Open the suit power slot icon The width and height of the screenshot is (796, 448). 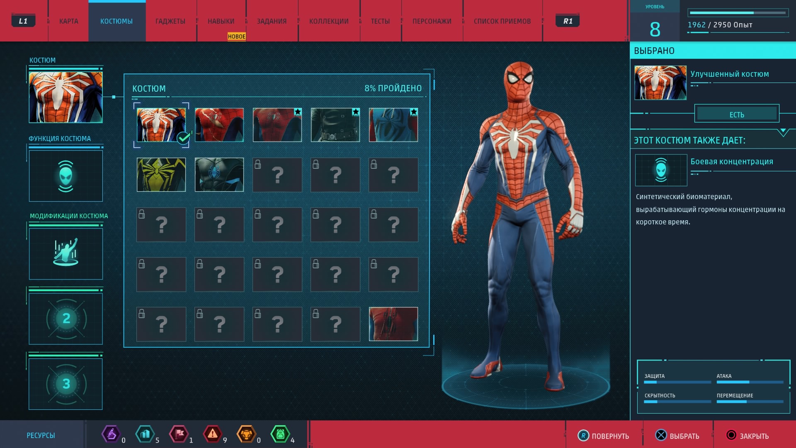[x=66, y=176]
